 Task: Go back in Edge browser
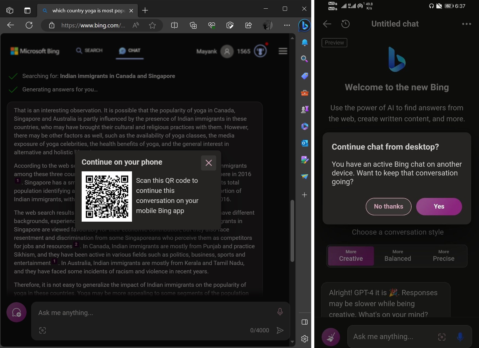pos(11,25)
